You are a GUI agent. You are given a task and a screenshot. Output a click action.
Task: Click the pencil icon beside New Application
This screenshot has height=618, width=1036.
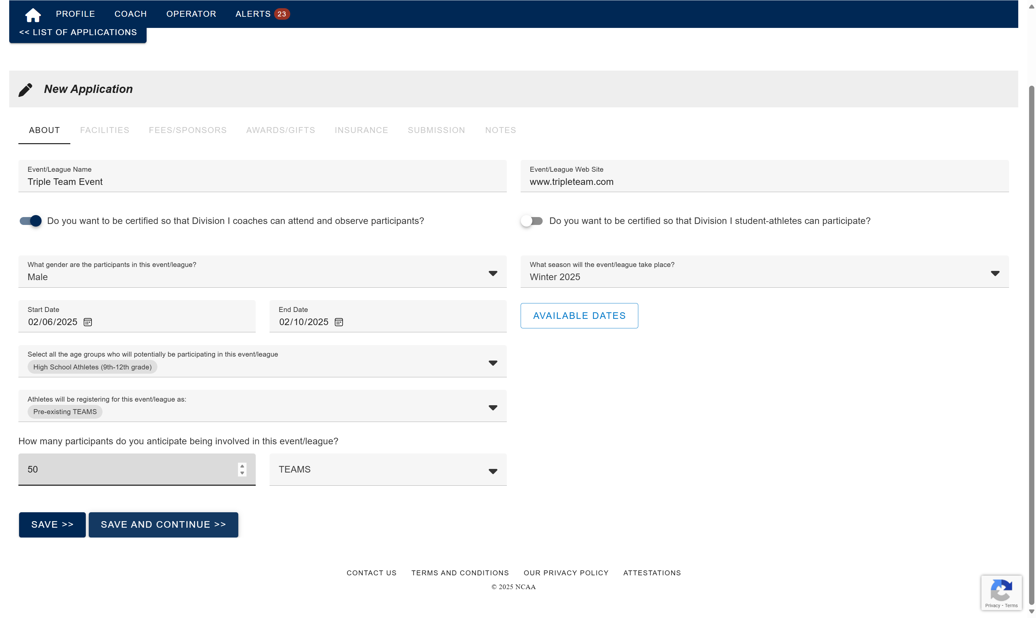coord(25,90)
